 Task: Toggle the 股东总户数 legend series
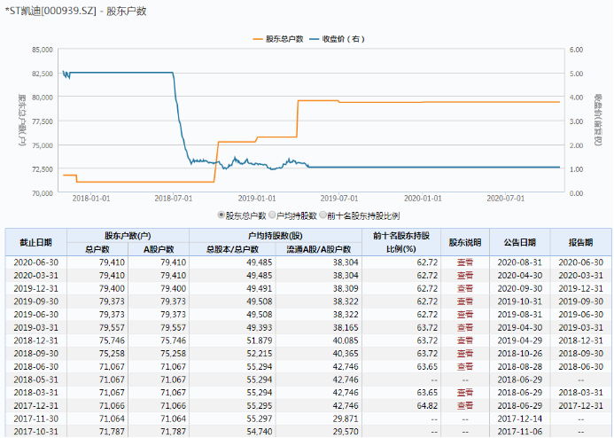tap(278, 39)
